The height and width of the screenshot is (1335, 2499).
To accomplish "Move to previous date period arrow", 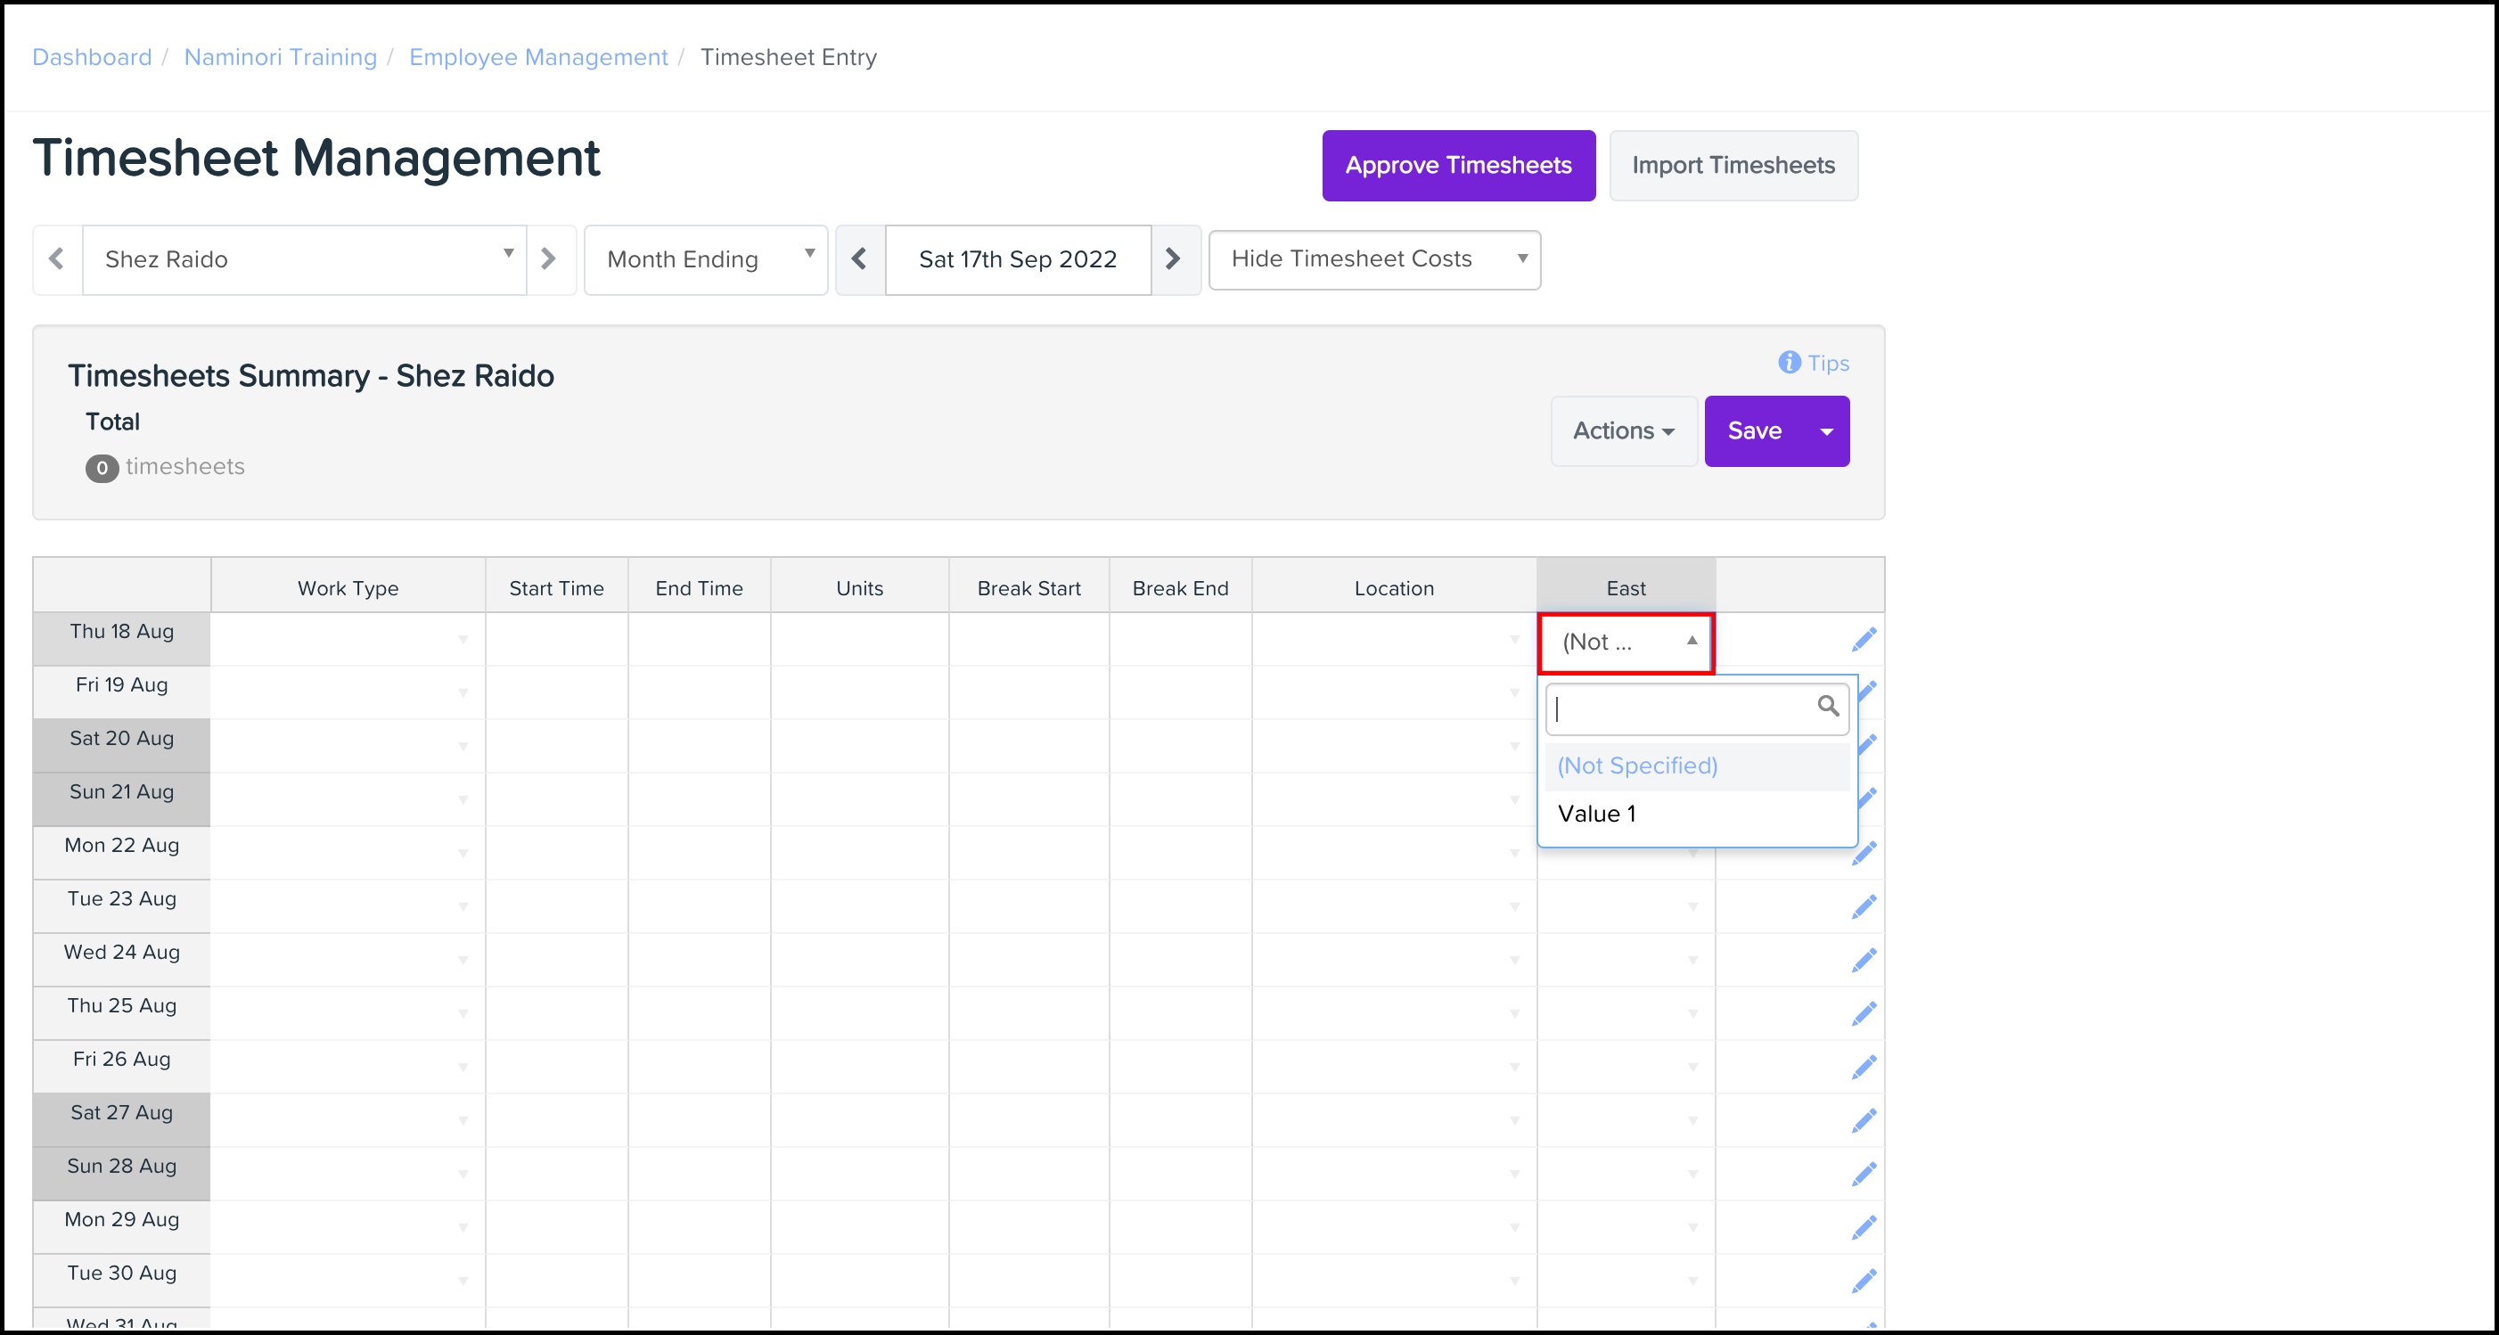I will 859,259.
